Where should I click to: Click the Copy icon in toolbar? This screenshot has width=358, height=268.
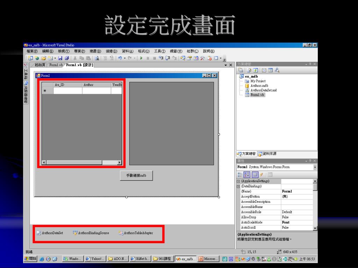click(x=81, y=58)
